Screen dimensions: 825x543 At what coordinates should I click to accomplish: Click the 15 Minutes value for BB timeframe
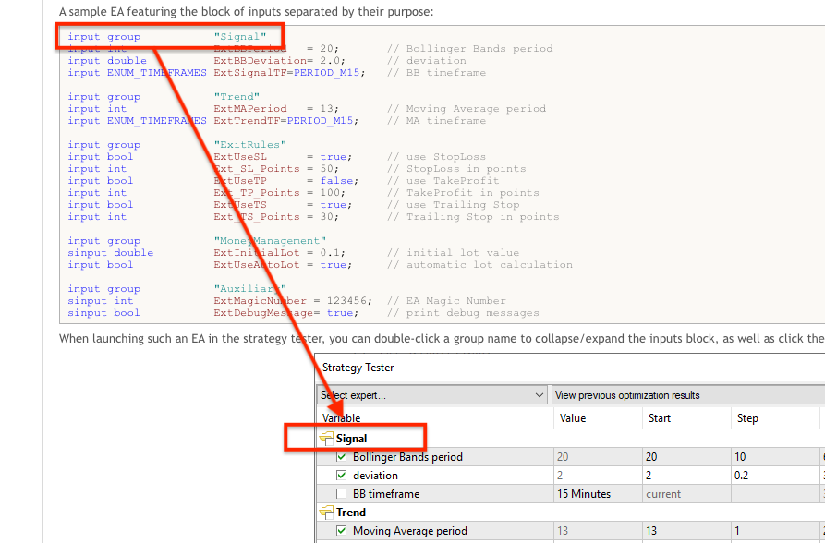tap(584, 493)
